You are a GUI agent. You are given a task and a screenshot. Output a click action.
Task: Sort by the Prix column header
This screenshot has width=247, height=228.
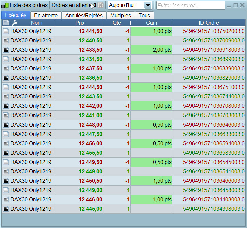pyautogui.click(x=80, y=23)
